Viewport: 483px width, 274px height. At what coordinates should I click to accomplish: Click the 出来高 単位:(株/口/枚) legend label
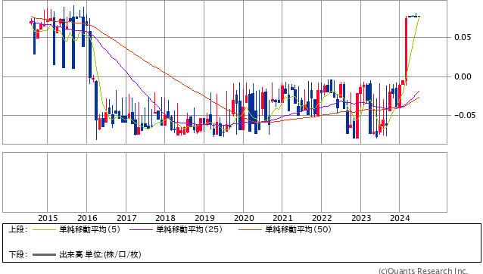pos(100,254)
